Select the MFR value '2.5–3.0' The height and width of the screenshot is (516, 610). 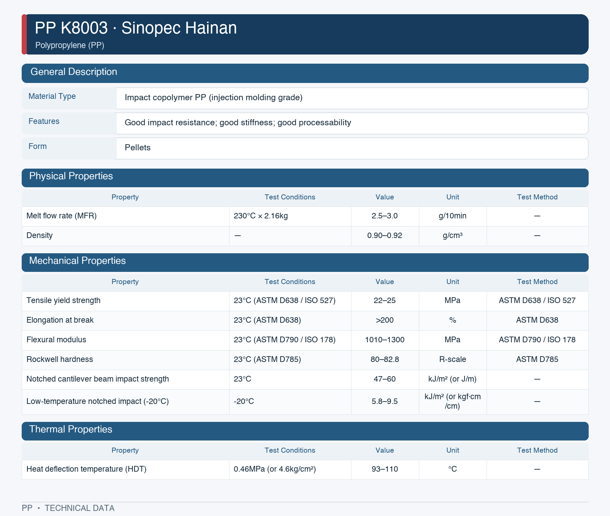point(385,216)
